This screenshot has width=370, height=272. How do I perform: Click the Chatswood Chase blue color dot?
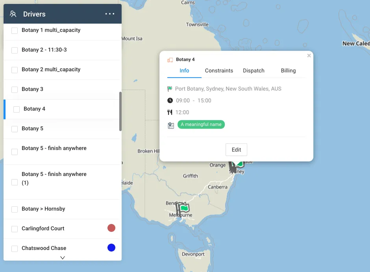coord(111,248)
